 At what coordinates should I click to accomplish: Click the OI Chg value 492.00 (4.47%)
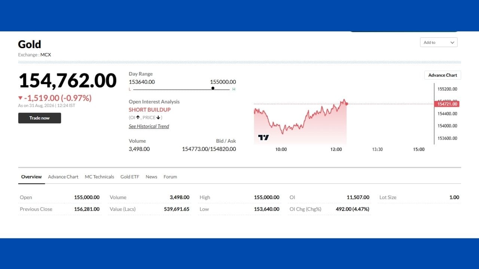[353, 209]
